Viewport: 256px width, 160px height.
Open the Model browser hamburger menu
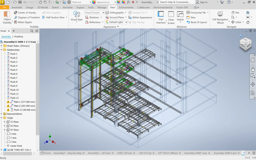[37, 31]
